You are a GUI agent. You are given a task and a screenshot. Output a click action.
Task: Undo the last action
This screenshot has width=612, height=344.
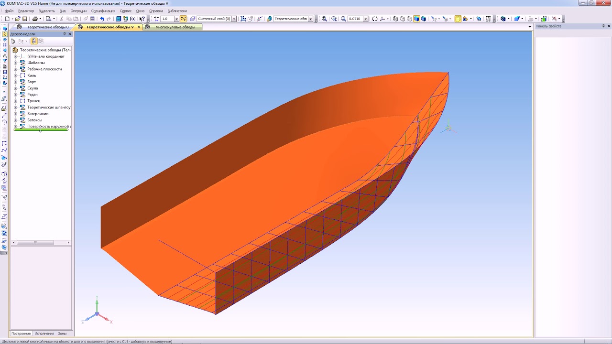pos(102,19)
